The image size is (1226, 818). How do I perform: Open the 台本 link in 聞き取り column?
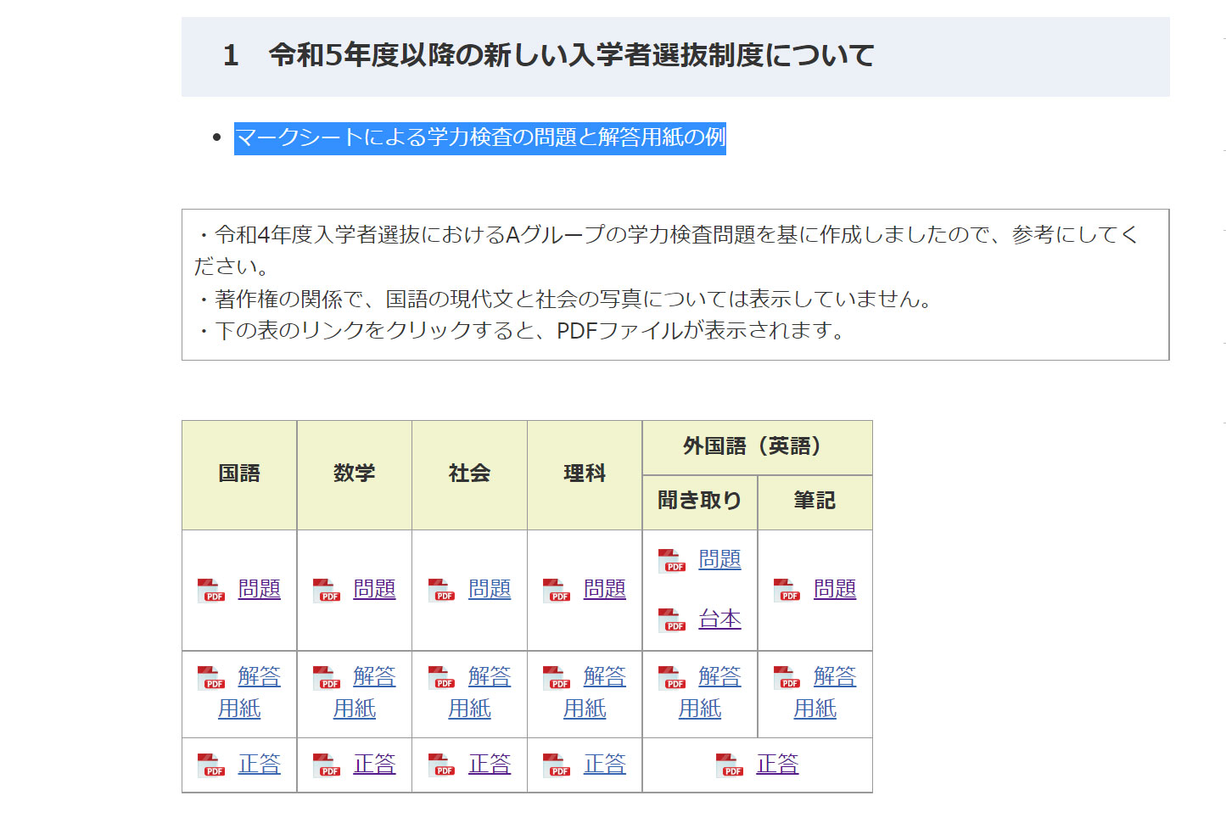coord(719,620)
